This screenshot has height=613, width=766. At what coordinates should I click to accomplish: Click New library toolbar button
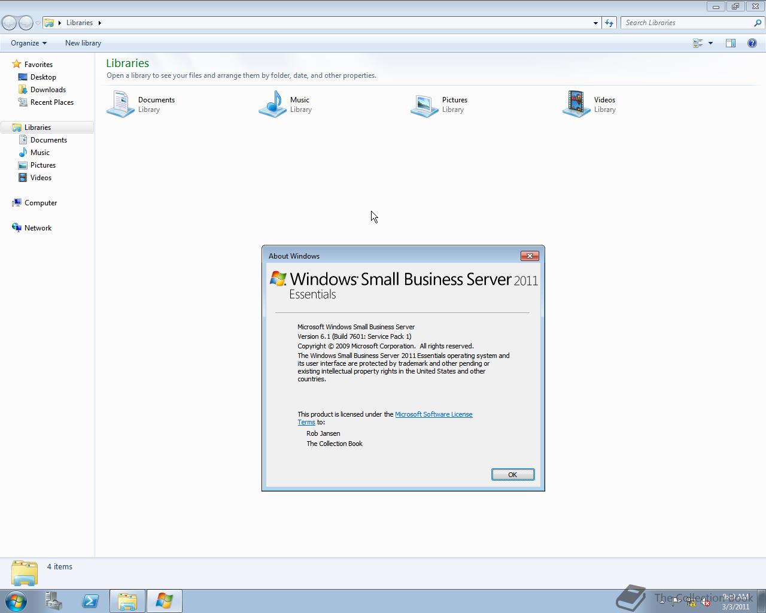[83, 43]
